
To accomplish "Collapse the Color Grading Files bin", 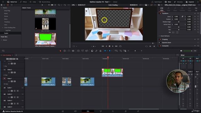I will point(3,28).
